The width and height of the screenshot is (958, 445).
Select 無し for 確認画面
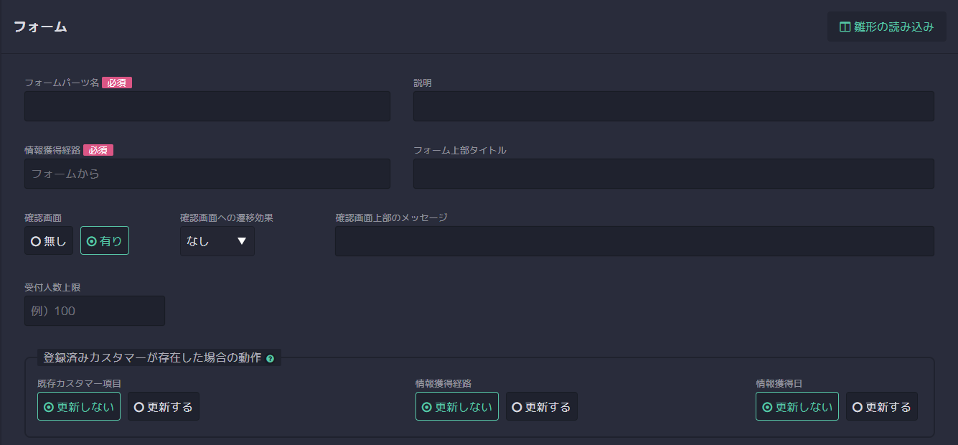(48, 240)
